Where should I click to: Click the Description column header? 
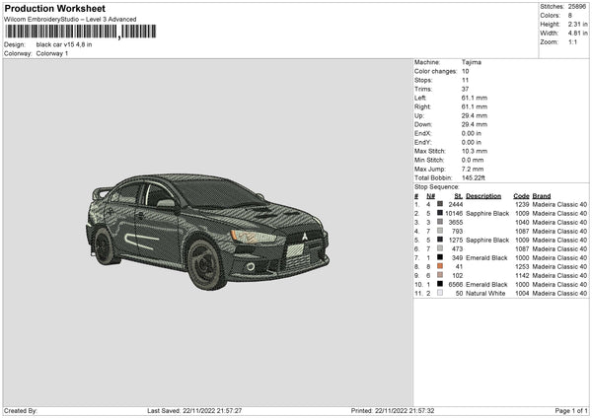(x=484, y=195)
